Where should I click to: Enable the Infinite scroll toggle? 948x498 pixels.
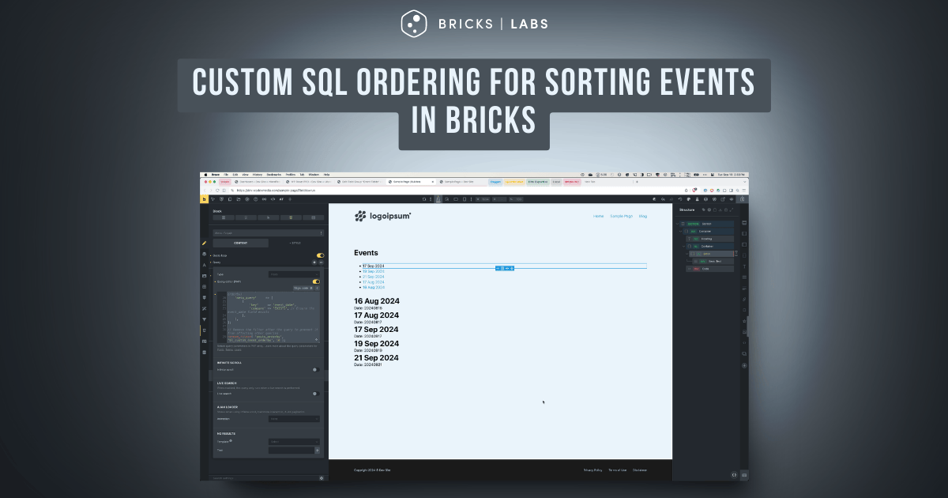[316, 369]
